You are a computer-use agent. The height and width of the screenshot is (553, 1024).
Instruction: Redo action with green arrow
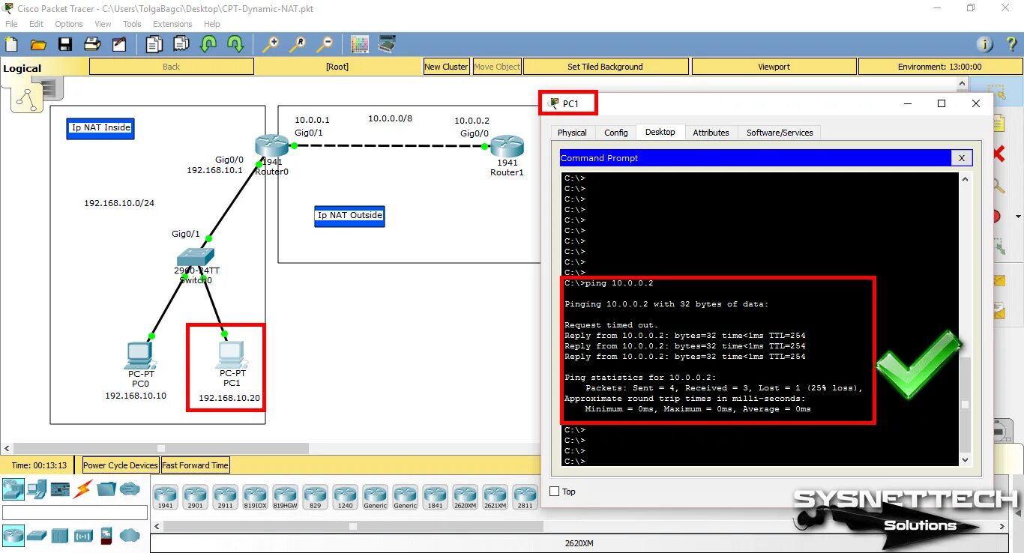[x=235, y=44]
